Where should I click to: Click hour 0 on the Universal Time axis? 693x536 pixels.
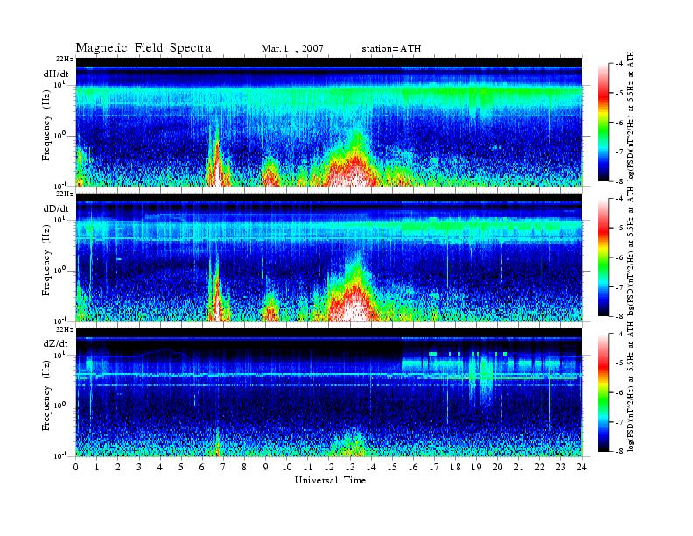pos(76,467)
